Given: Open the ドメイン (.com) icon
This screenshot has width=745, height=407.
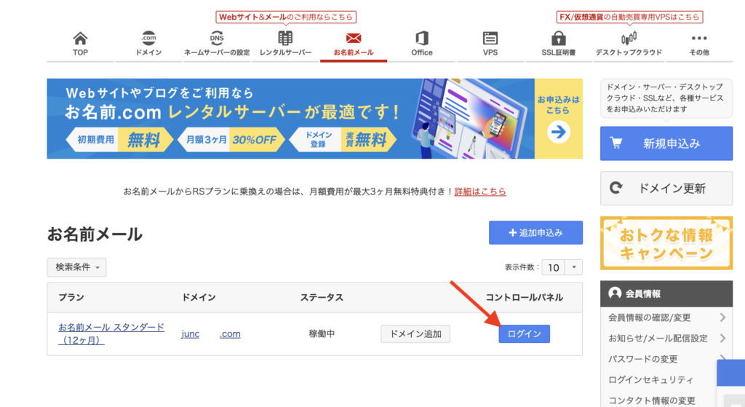Looking at the screenshot, I should [148, 38].
